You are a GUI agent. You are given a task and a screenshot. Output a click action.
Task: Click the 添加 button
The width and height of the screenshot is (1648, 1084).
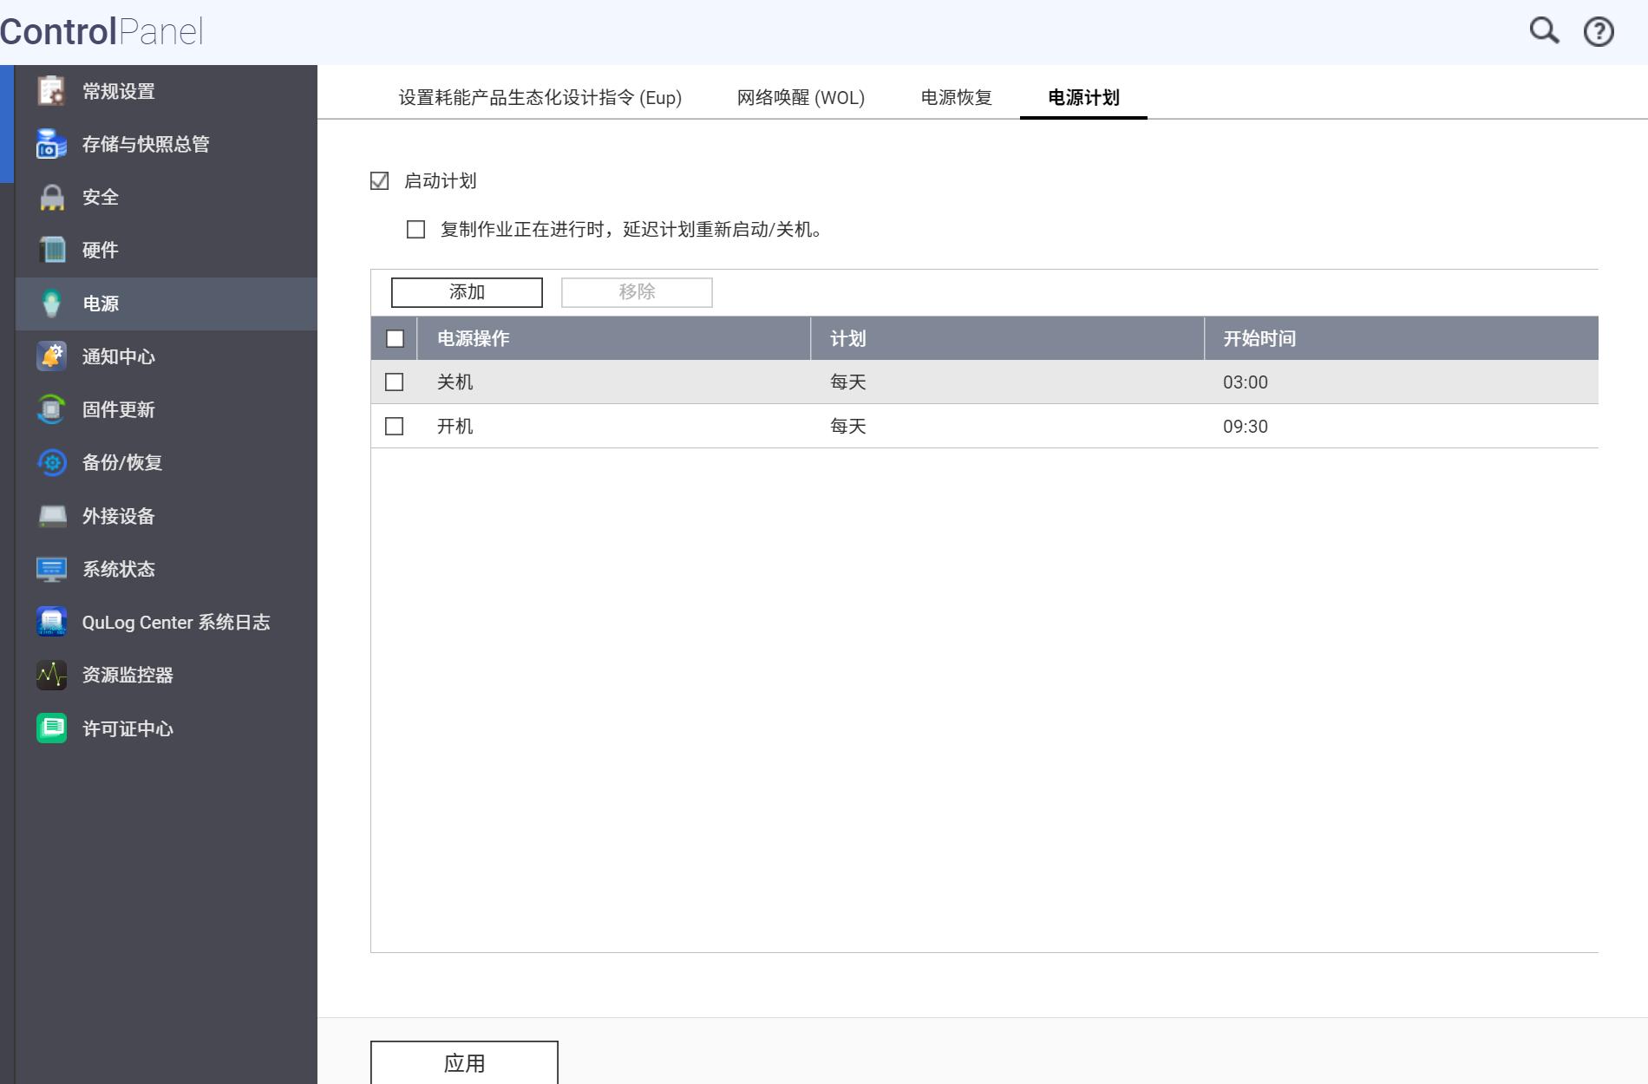(465, 292)
